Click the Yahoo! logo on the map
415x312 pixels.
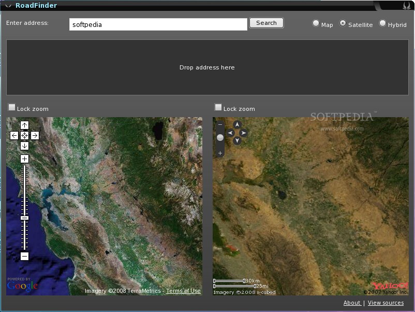[x=390, y=286]
